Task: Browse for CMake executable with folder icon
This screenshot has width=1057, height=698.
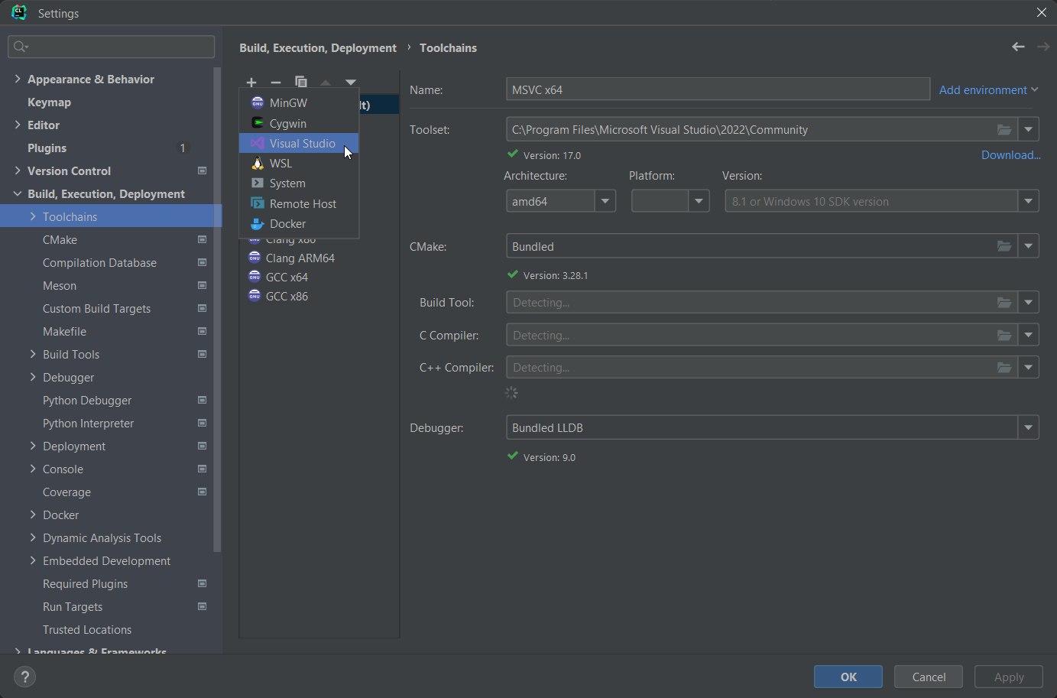Action: (1004, 246)
